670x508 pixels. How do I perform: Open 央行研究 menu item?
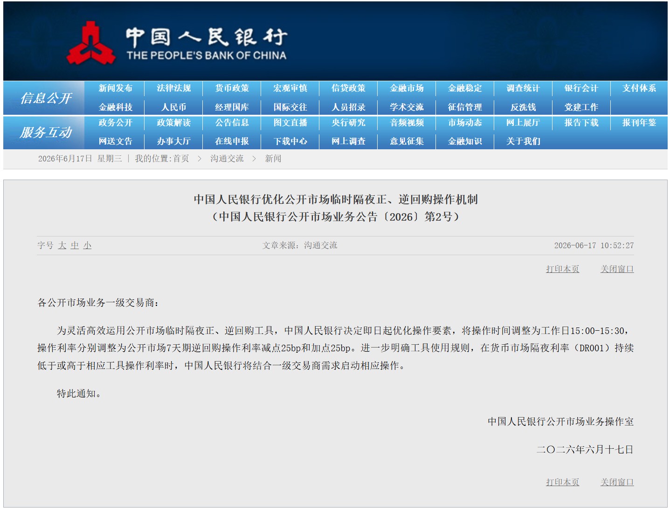coord(348,123)
